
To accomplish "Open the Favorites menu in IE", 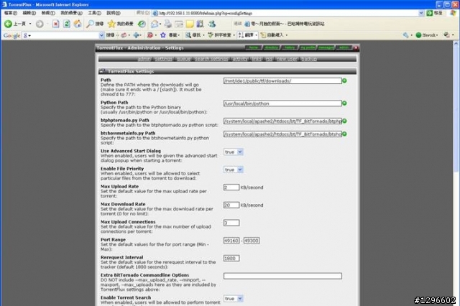I will pos(71,13).
